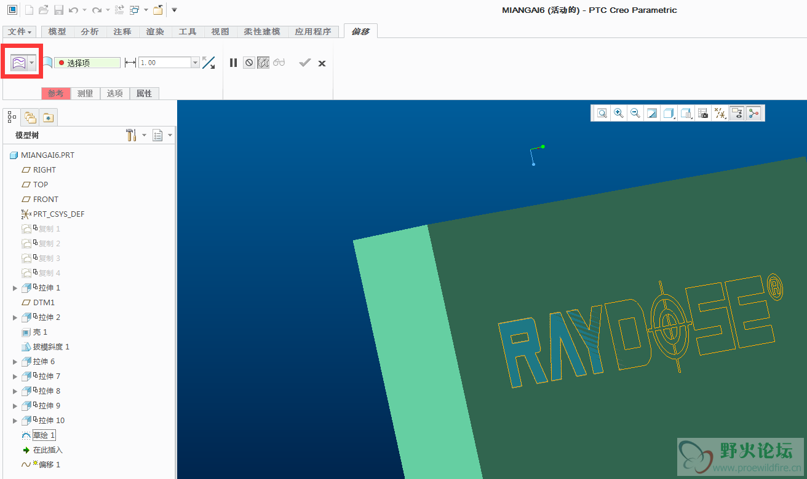Viewport: 807px width, 479px height.
Task: Switch to the 柔性建模 ribbon tab
Action: (261, 31)
